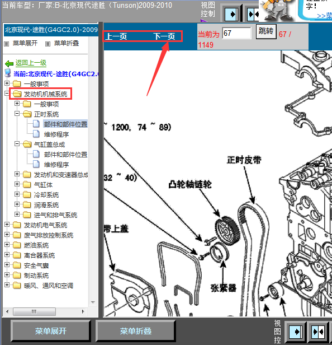Click the 正时系统 open folder icon
332x345 pixels.
(x=27, y=114)
